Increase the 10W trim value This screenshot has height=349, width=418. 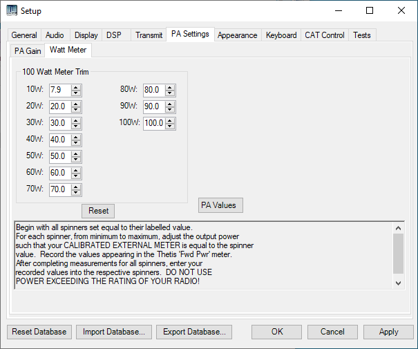pyautogui.click(x=76, y=87)
